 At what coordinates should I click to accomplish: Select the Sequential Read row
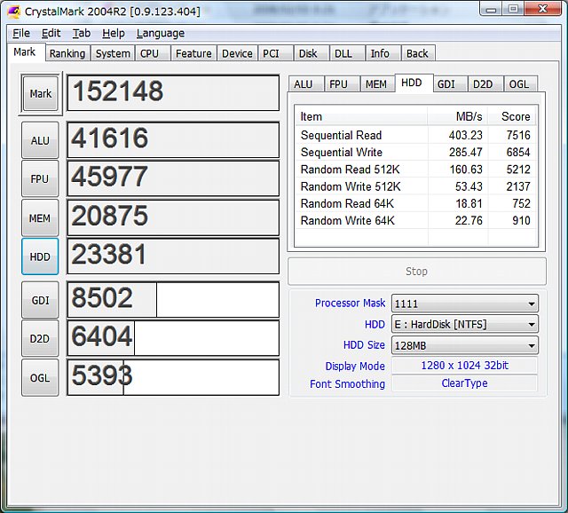(x=415, y=135)
